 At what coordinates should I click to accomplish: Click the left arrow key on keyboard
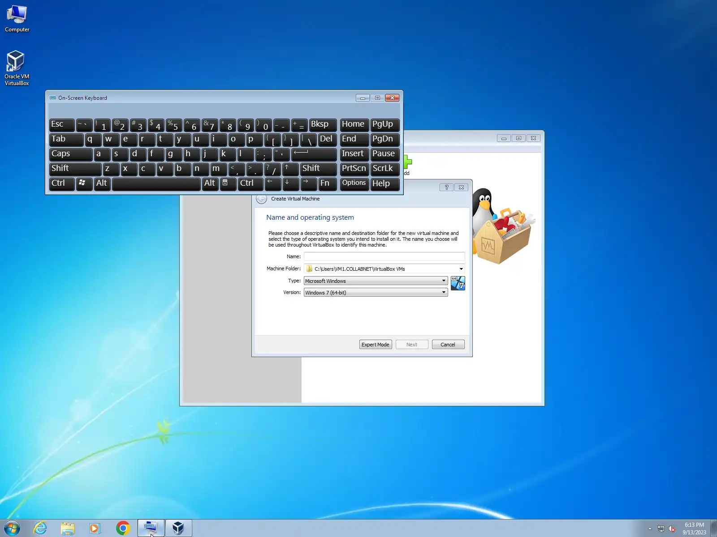click(x=273, y=183)
